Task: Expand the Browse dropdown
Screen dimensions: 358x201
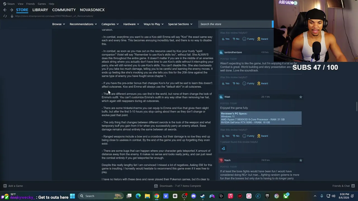Action: pos(58,24)
